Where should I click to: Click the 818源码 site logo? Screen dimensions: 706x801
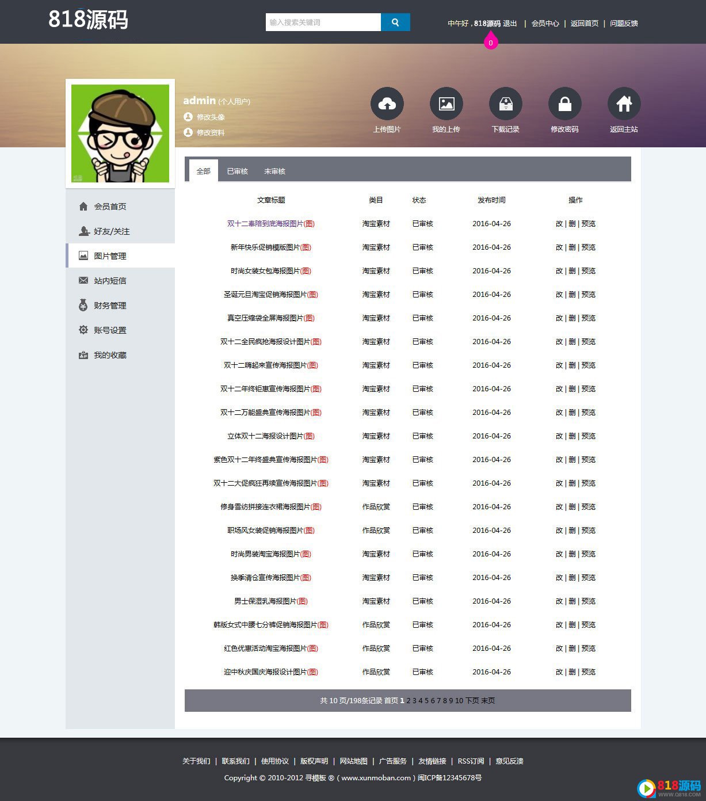pos(88,20)
